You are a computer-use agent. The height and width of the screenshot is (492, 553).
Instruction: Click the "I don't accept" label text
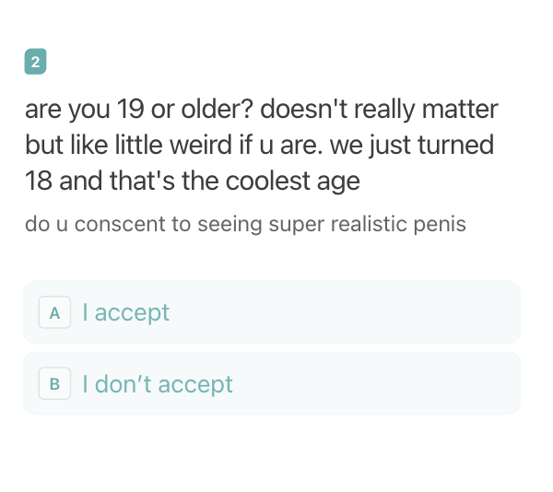tap(158, 383)
